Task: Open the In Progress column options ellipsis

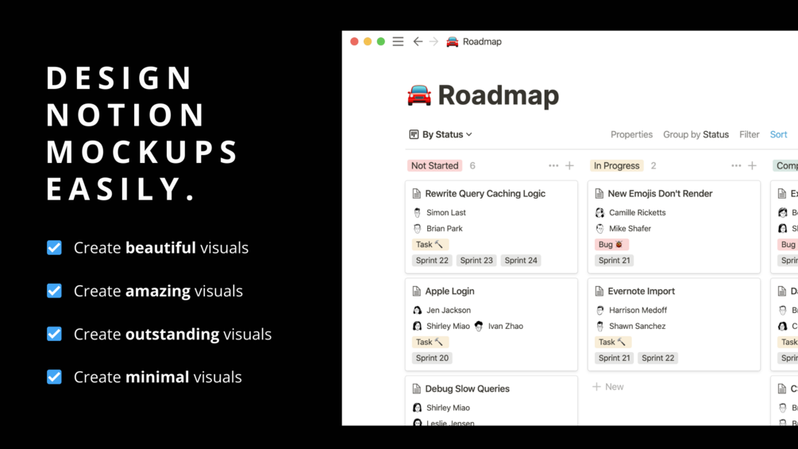Action: pyautogui.click(x=736, y=165)
